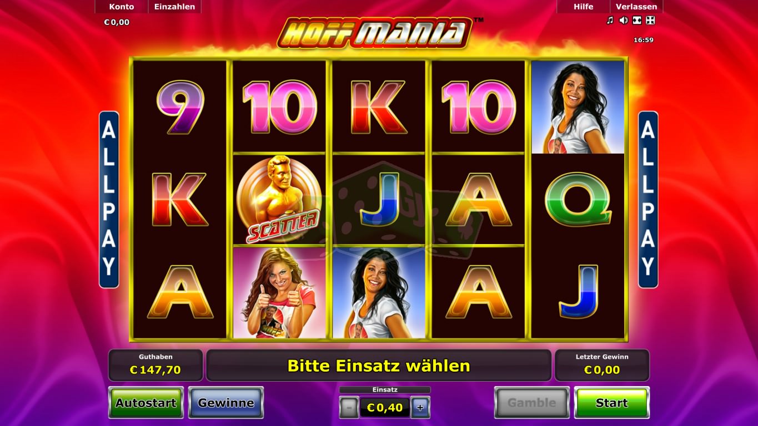This screenshot has width=758, height=426.
Task: Click the blue J symbol on the middle reel
Action: tap(379, 199)
